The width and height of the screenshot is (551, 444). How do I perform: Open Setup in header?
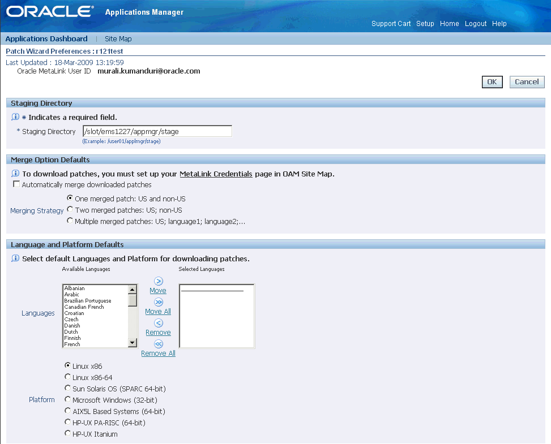[425, 24]
